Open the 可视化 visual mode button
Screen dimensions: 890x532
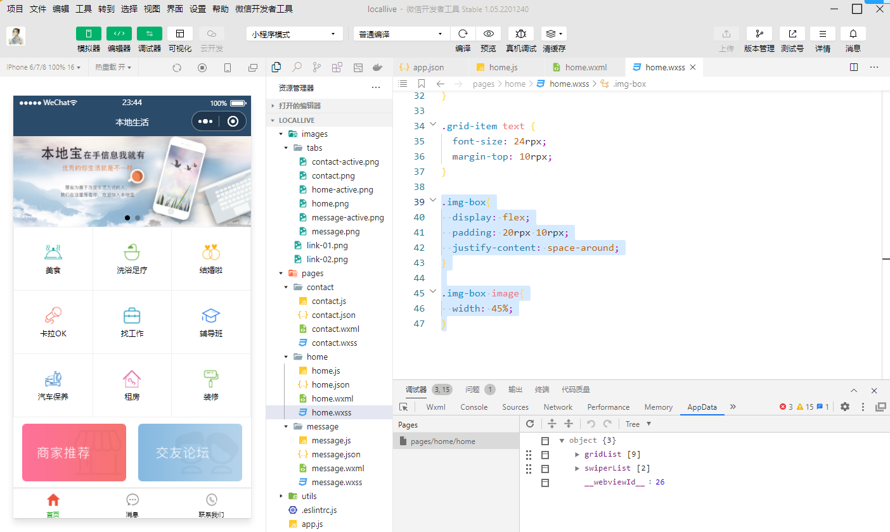pos(180,34)
